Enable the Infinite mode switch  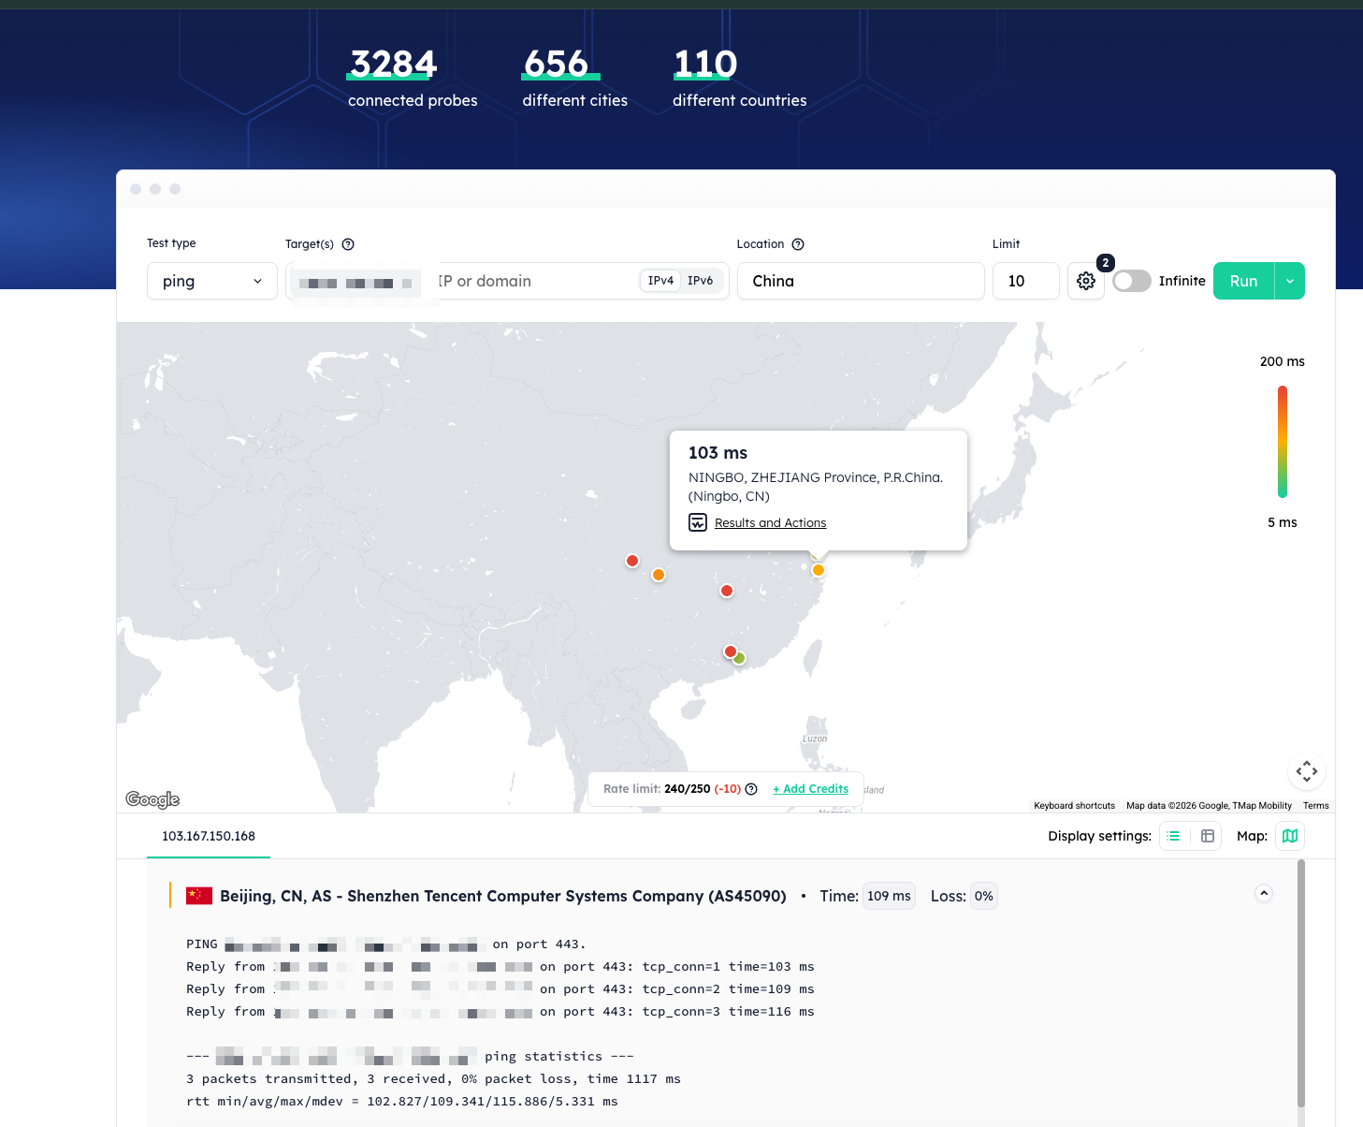1131,281
